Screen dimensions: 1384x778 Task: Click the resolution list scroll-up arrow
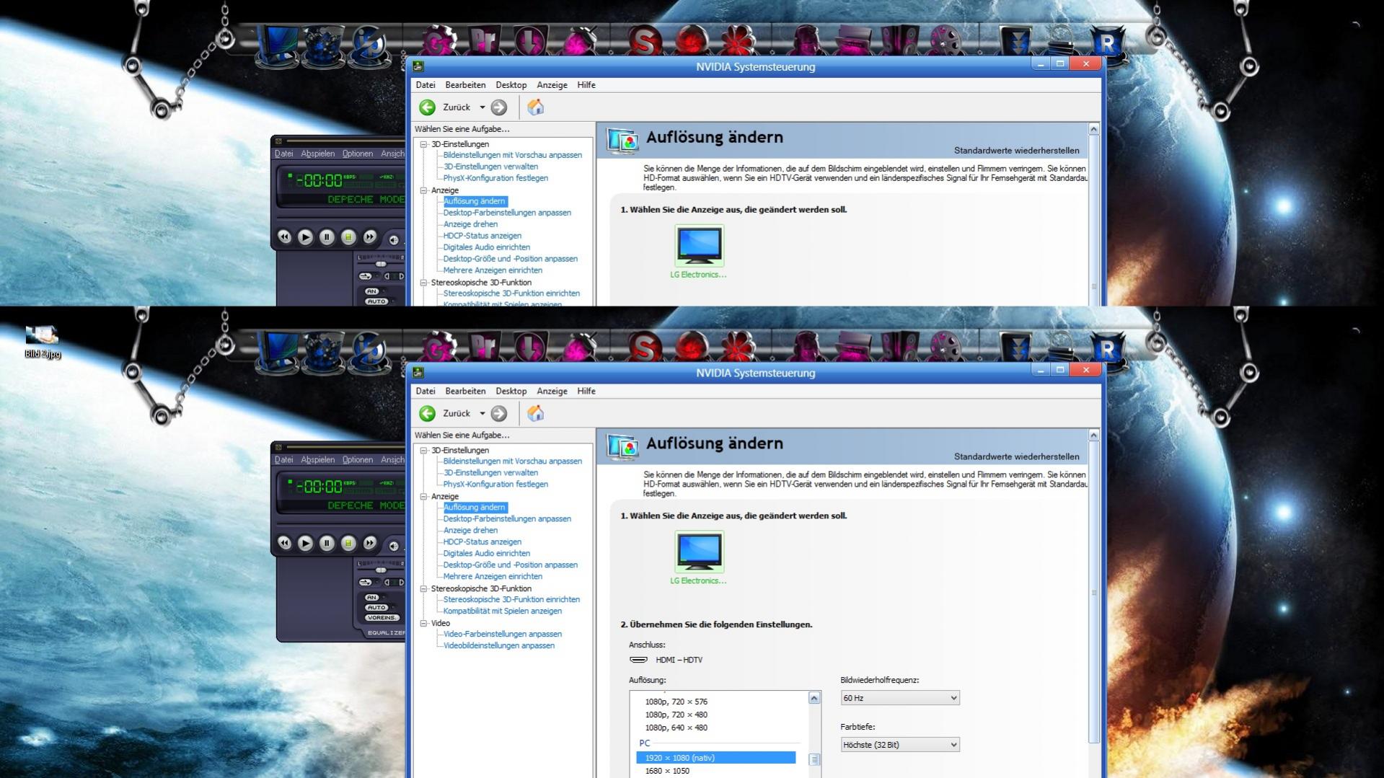tap(814, 698)
